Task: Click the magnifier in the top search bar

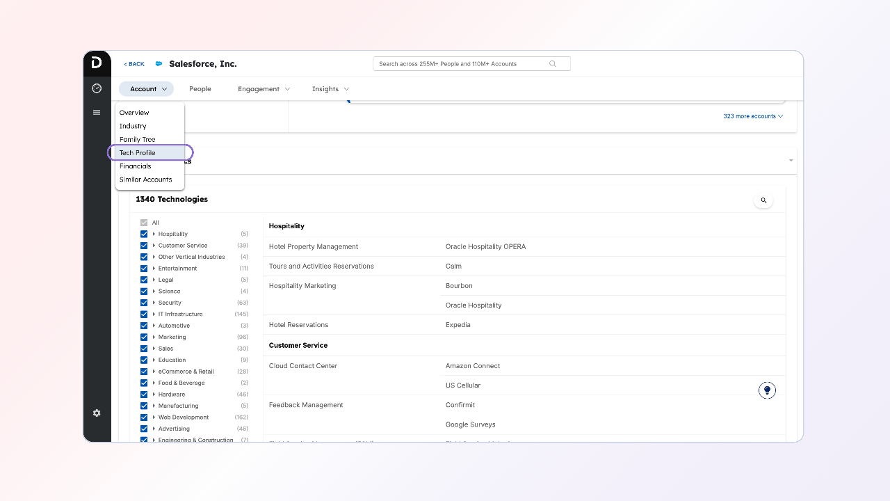Action: click(553, 64)
